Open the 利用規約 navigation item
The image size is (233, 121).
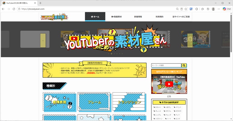pyautogui.click(x=160, y=17)
